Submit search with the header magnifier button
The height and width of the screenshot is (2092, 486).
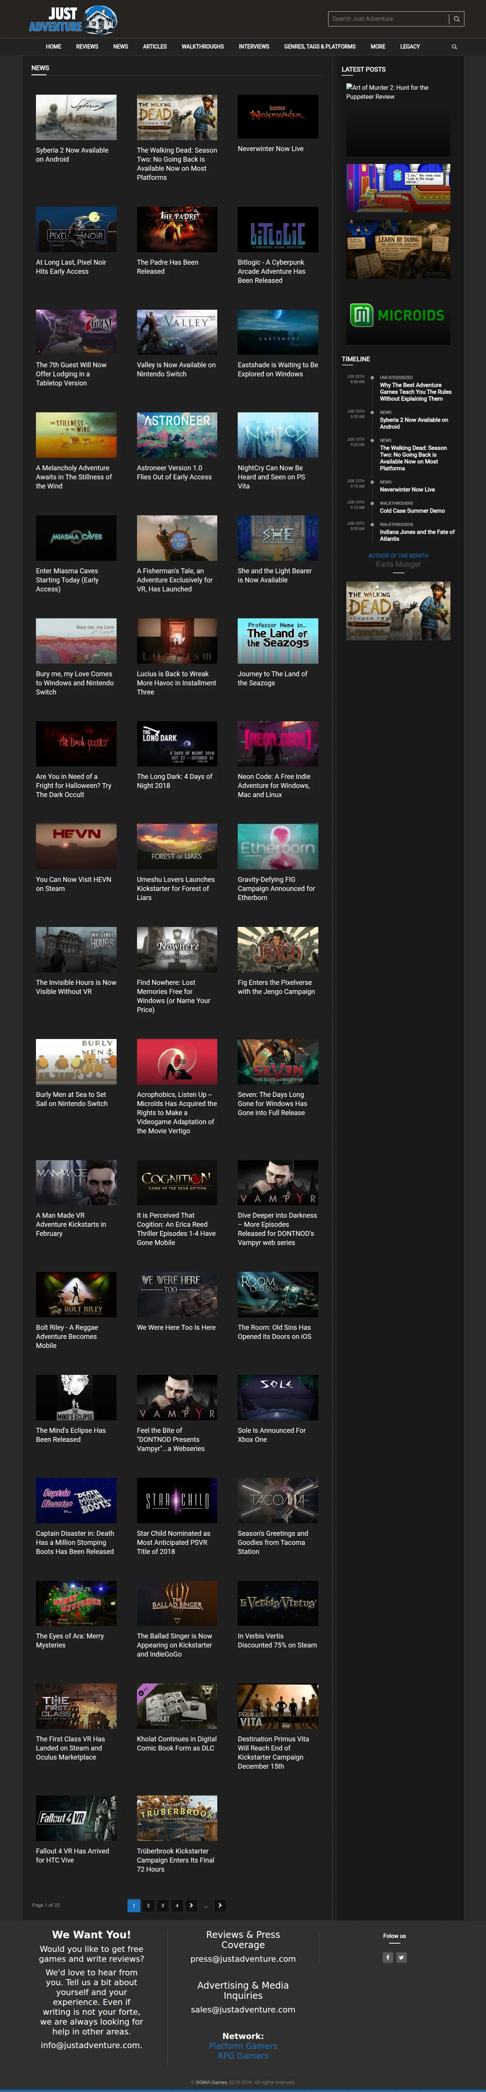click(457, 19)
